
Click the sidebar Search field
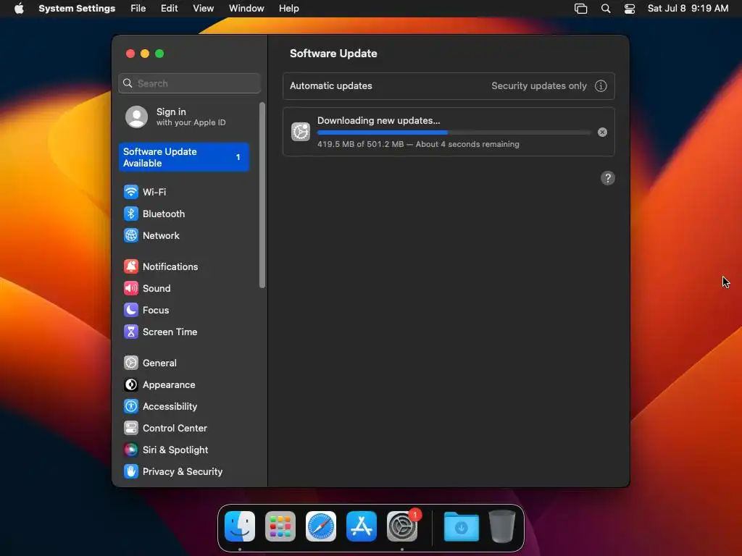pos(189,83)
